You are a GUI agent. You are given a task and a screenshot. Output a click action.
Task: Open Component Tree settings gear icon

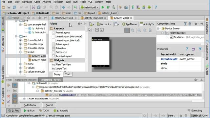[x=196, y=24]
